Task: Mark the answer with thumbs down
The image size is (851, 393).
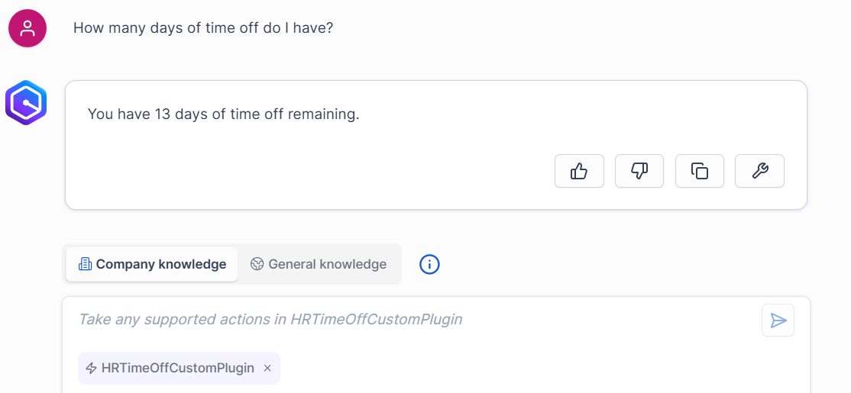Action: coord(639,171)
